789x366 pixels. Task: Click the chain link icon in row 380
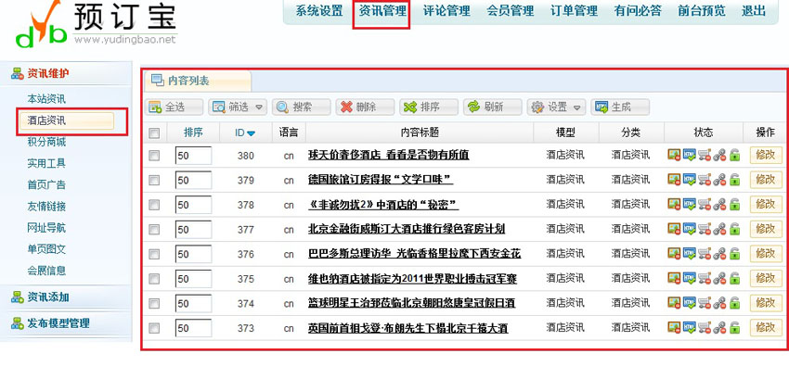[719, 155]
